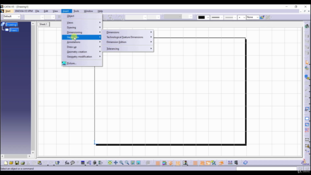Click the orange icon with green star

point(214,163)
